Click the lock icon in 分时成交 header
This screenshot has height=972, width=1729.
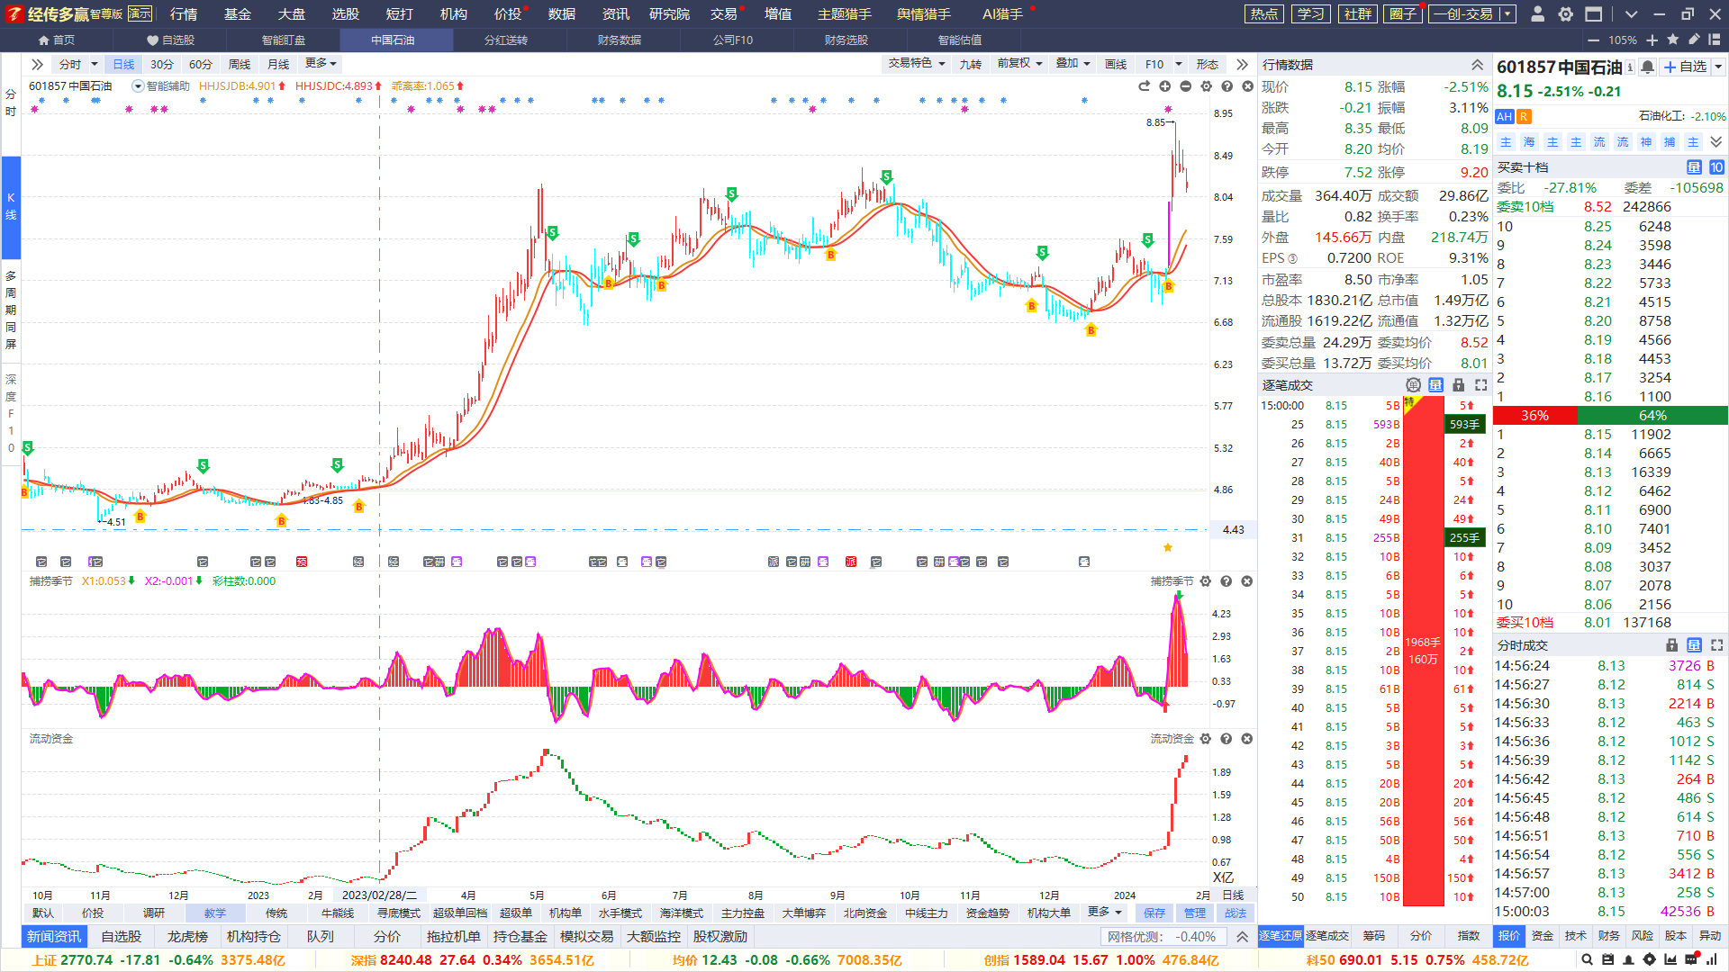click(1672, 645)
